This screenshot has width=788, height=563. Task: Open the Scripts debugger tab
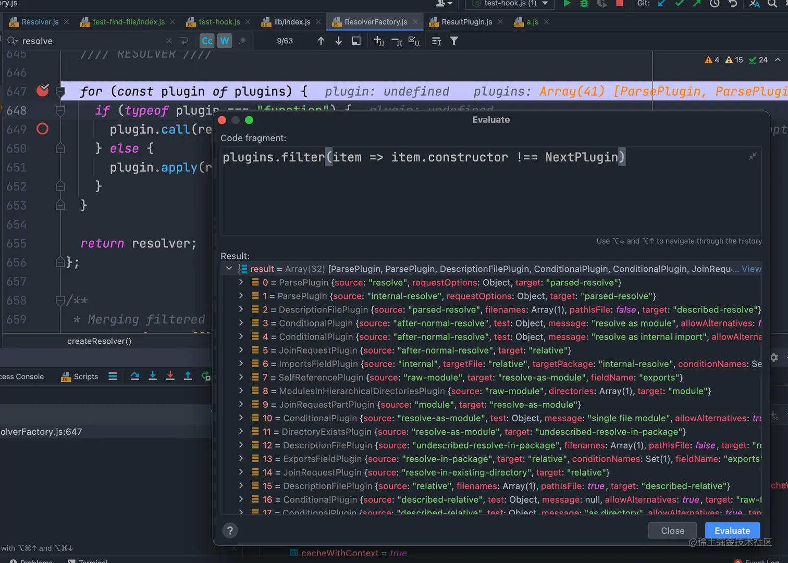coord(80,377)
